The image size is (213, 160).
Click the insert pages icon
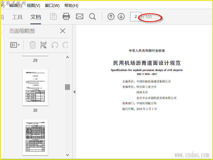pyautogui.click(x=43, y=45)
